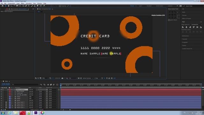Click align left icon in Align panel

click(x=183, y=27)
